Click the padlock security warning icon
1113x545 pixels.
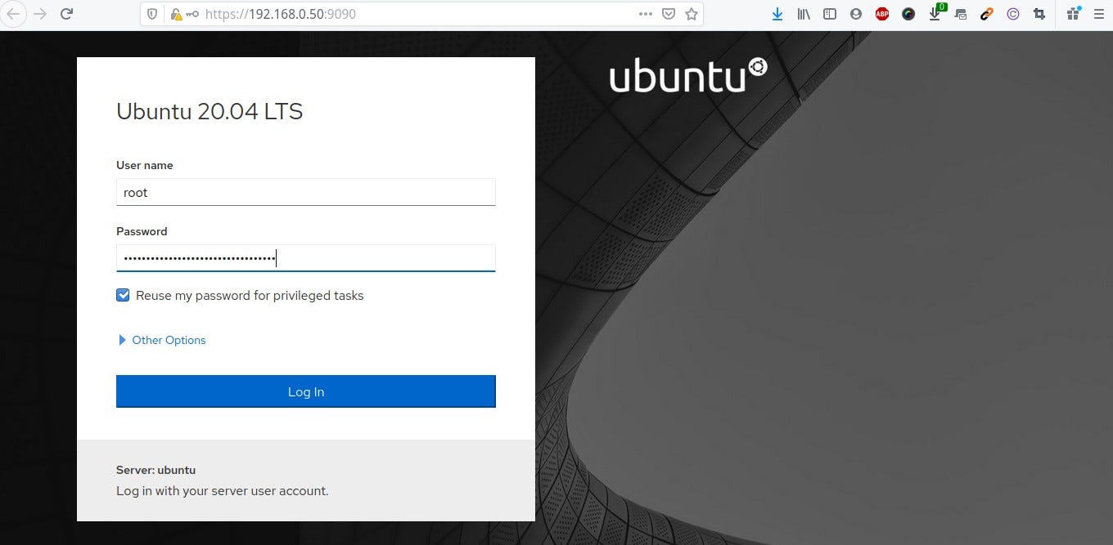coord(175,14)
